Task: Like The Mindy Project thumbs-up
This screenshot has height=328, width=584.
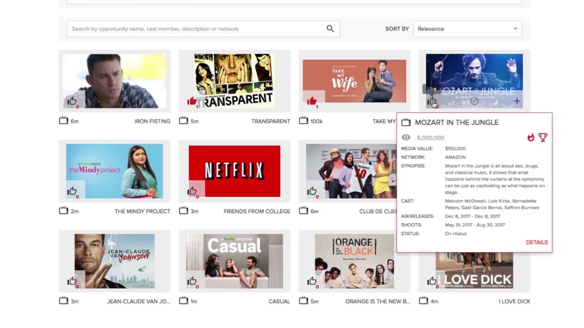Action: click(72, 191)
